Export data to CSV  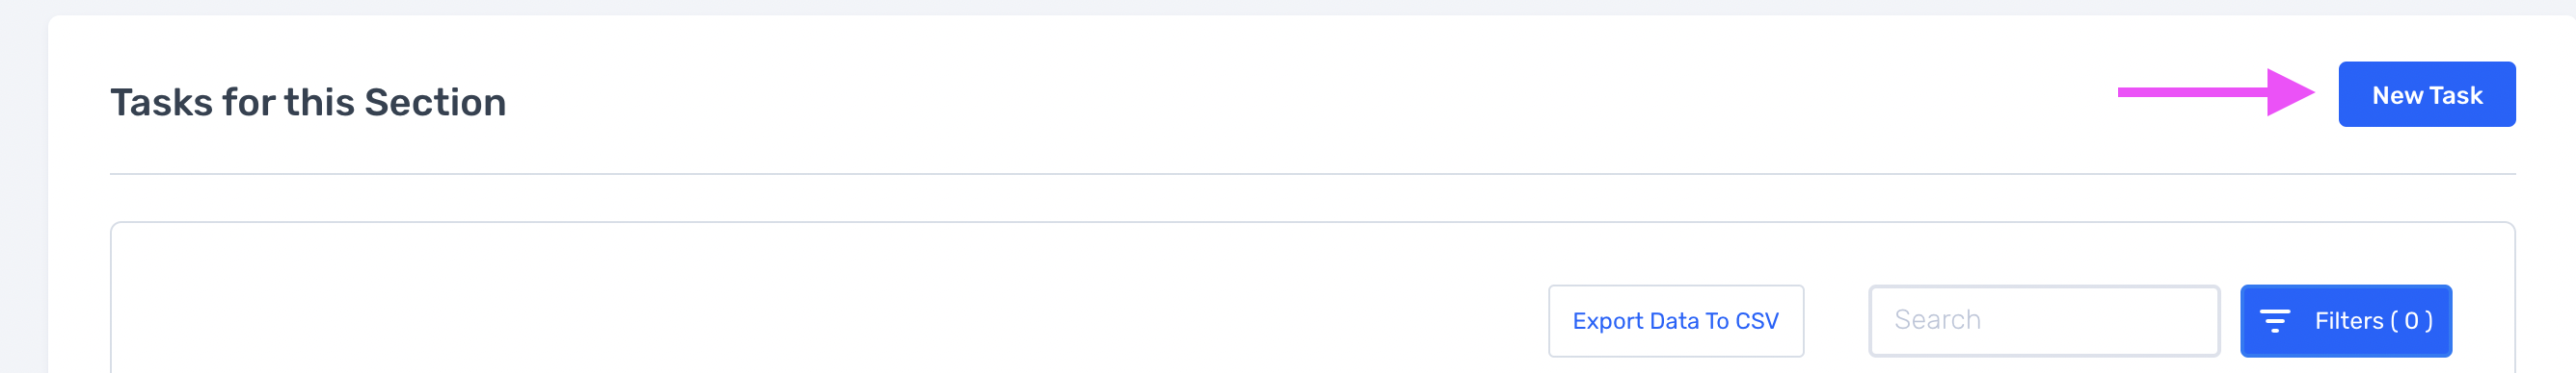(1675, 321)
